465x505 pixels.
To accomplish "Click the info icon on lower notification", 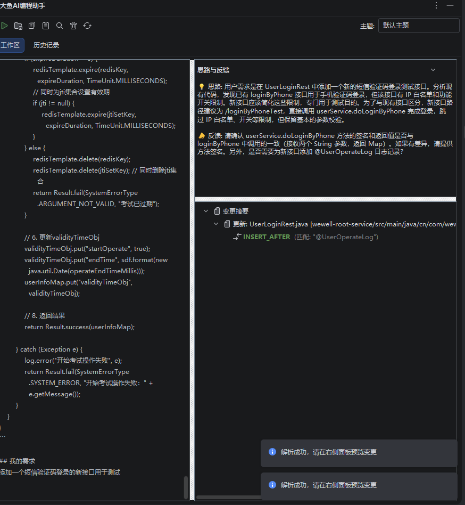I will click(272, 485).
